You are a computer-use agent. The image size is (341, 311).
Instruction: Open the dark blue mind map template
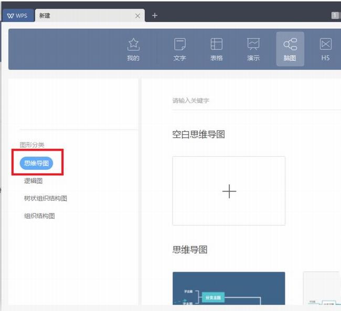pos(229,288)
